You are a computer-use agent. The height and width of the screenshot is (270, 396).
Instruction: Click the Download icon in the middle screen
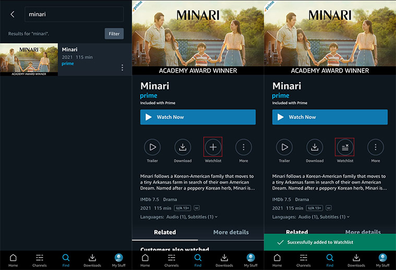point(183,147)
